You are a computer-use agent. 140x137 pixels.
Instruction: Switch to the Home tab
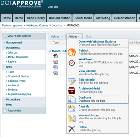click(6, 18)
